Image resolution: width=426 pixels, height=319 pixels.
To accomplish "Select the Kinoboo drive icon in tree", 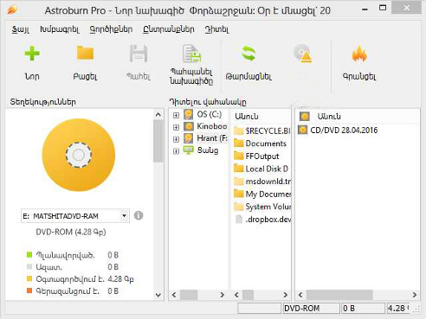I will tap(189, 126).
